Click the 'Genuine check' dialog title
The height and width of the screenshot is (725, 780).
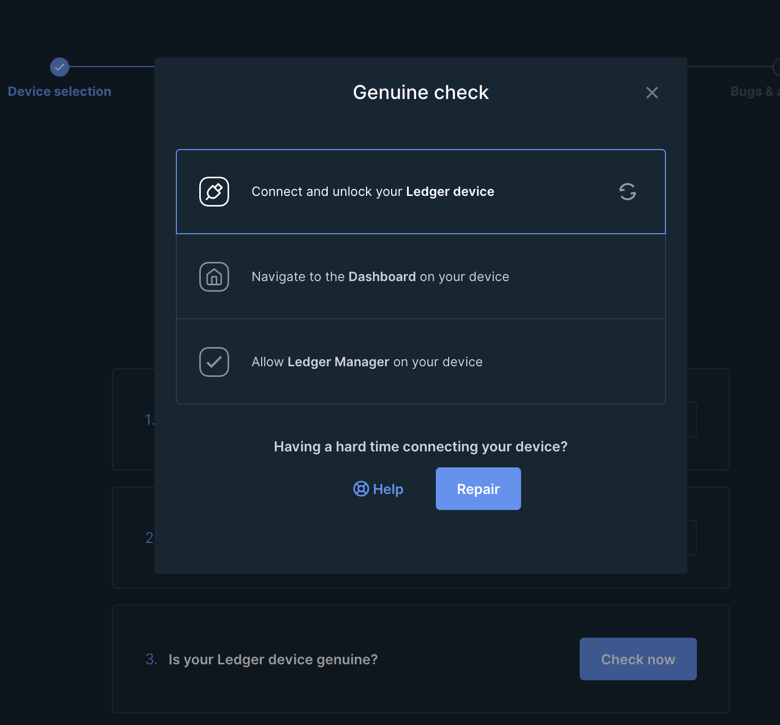tap(421, 93)
